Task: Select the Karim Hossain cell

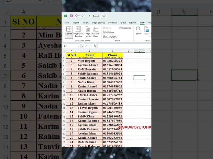Action: (x=90, y=99)
